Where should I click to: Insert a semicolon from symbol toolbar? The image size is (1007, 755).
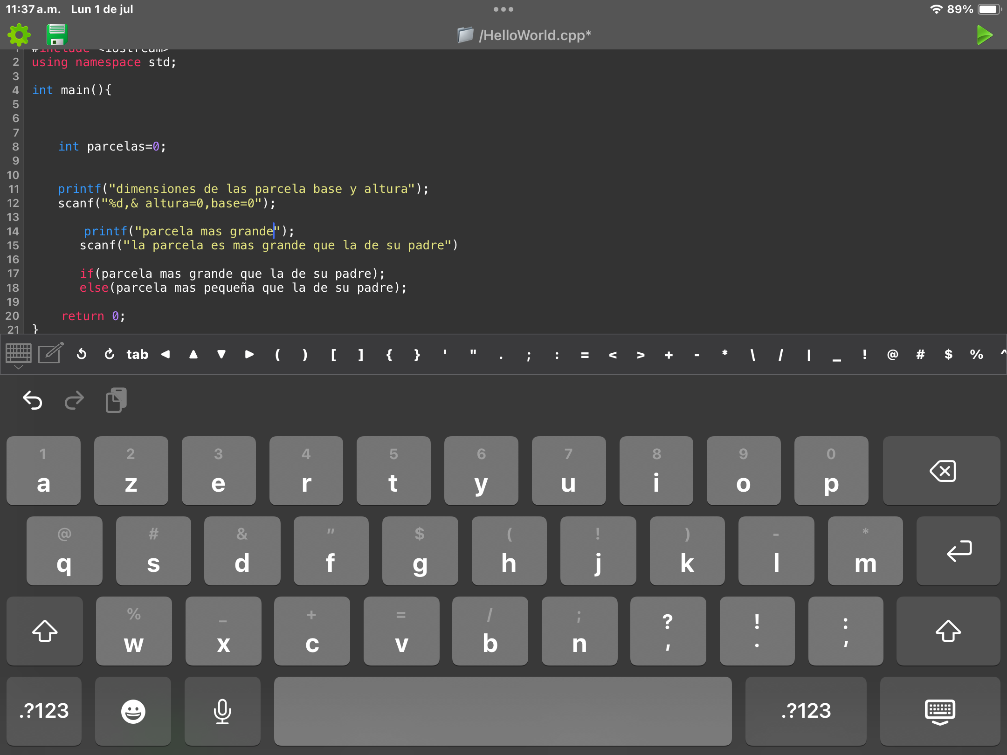(x=529, y=356)
